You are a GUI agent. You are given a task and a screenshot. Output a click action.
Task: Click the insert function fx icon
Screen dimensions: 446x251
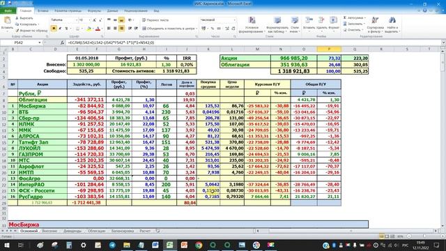[x=62, y=43]
